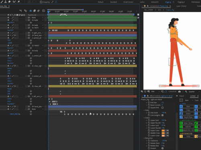Viewport: 201px width, 150px height.
Task: Open the parent dropdown showing 35. shoe_left
Action: pyautogui.click(x=37, y=86)
